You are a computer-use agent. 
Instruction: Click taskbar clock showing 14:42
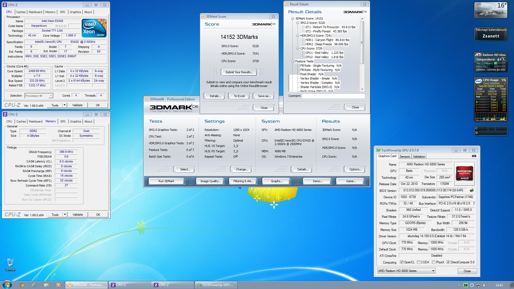coord(499,285)
